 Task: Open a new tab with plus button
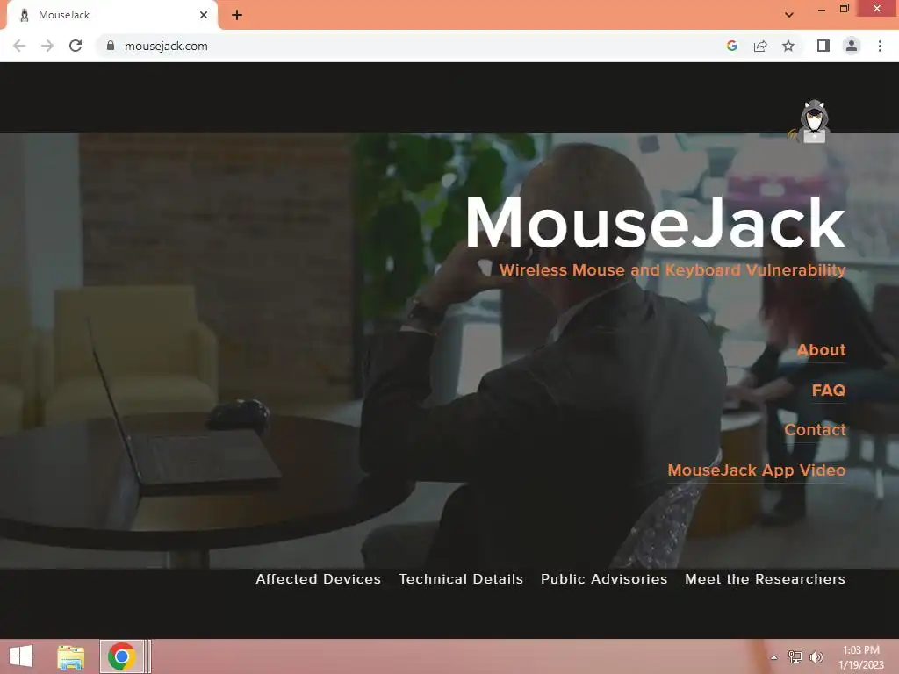click(x=237, y=15)
